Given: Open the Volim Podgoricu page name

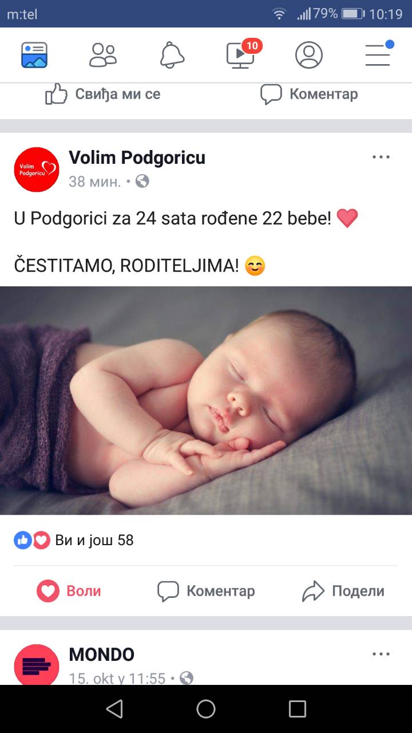Looking at the screenshot, I should point(137,157).
